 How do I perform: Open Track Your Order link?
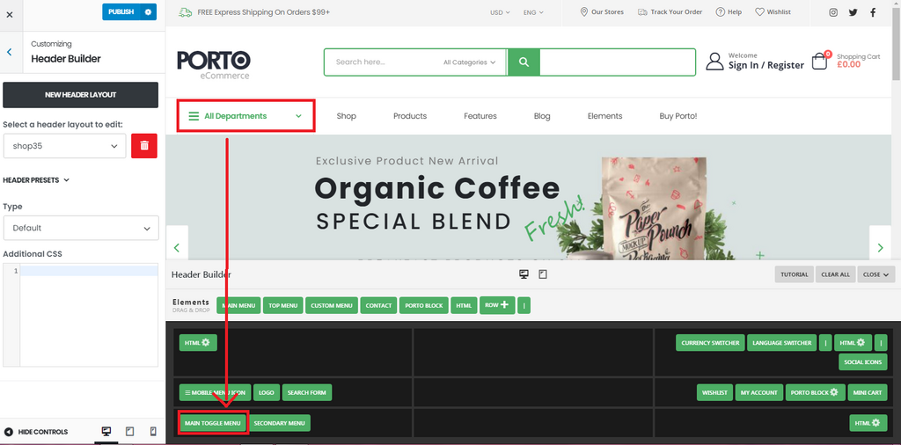pyautogui.click(x=670, y=12)
